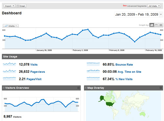Screen dimensions: 164x121
Task: Click the Visitors Overview panel corner icon
Action: (78, 88)
